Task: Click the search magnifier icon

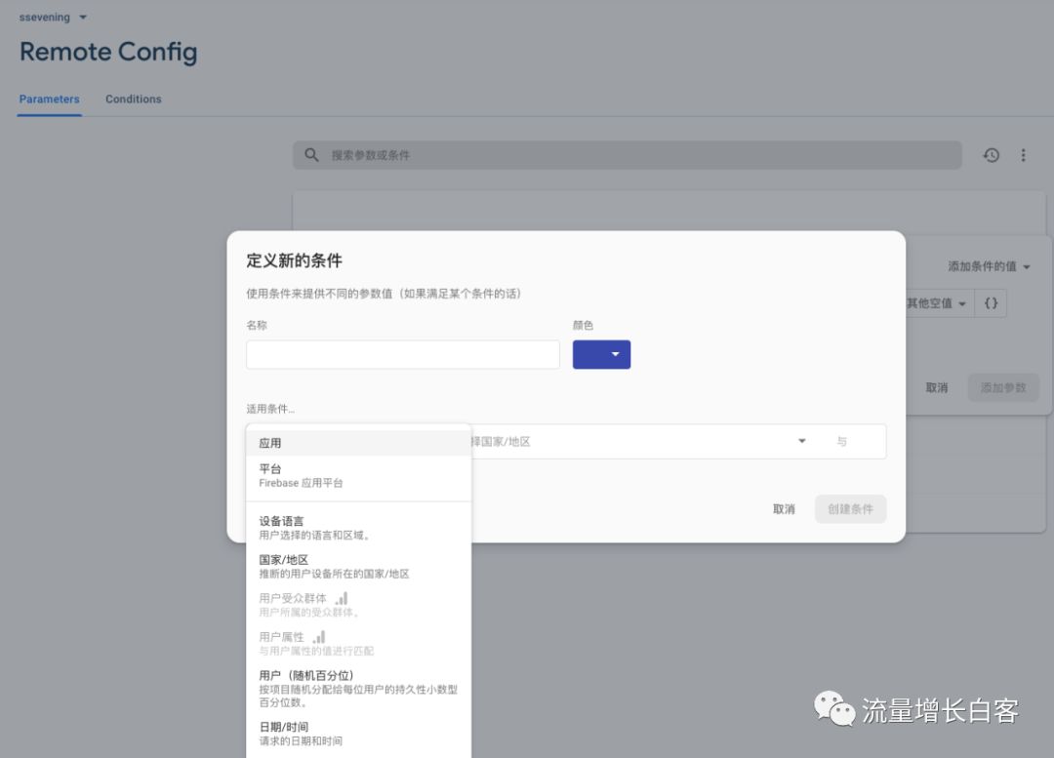Action: pyautogui.click(x=311, y=155)
